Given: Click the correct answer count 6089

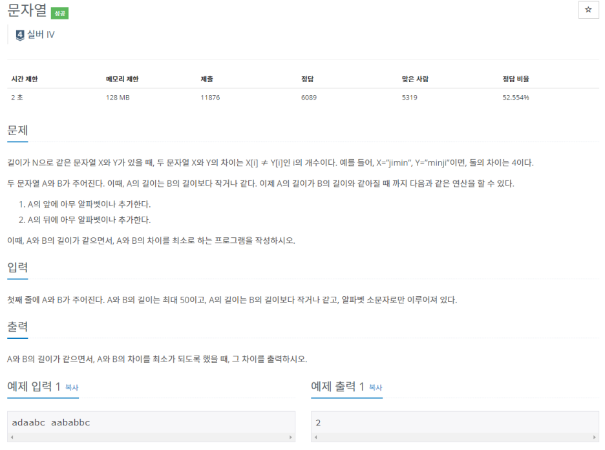Looking at the screenshot, I should point(309,97).
